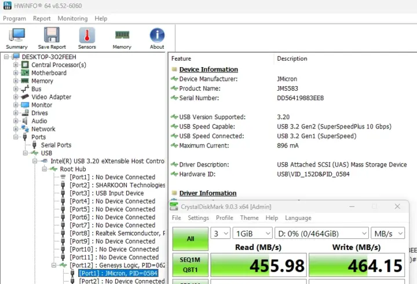Image resolution: width=417 pixels, height=284 pixels.
Task: Open the Summary toolbar icon
Action: (17, 35)
